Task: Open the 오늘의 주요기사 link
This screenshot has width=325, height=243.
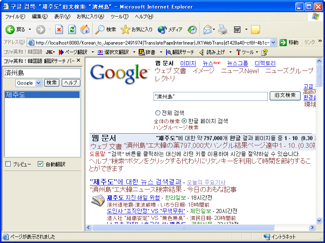Action: 206,182
